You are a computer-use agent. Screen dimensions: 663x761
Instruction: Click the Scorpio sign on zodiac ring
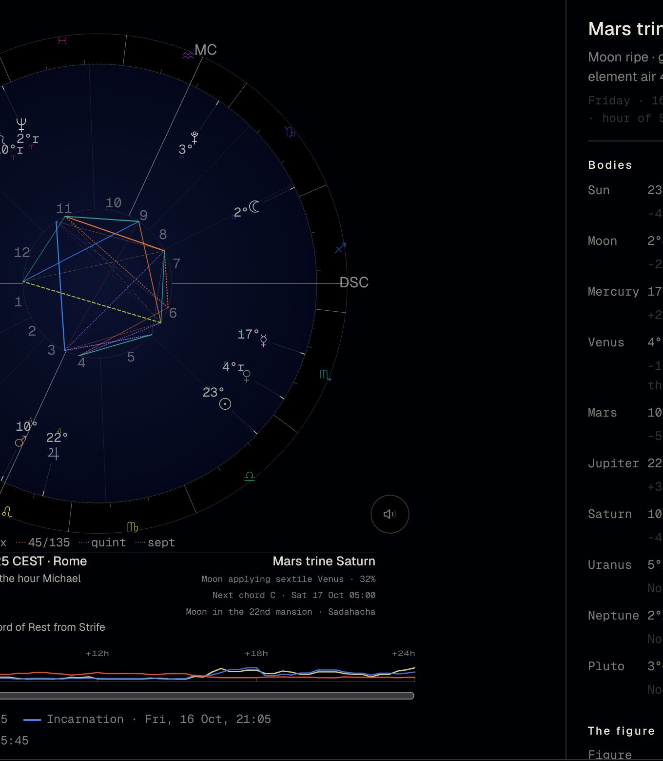325,375
